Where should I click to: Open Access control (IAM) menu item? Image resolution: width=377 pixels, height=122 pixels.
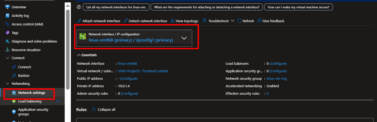(x=27, y=24)
